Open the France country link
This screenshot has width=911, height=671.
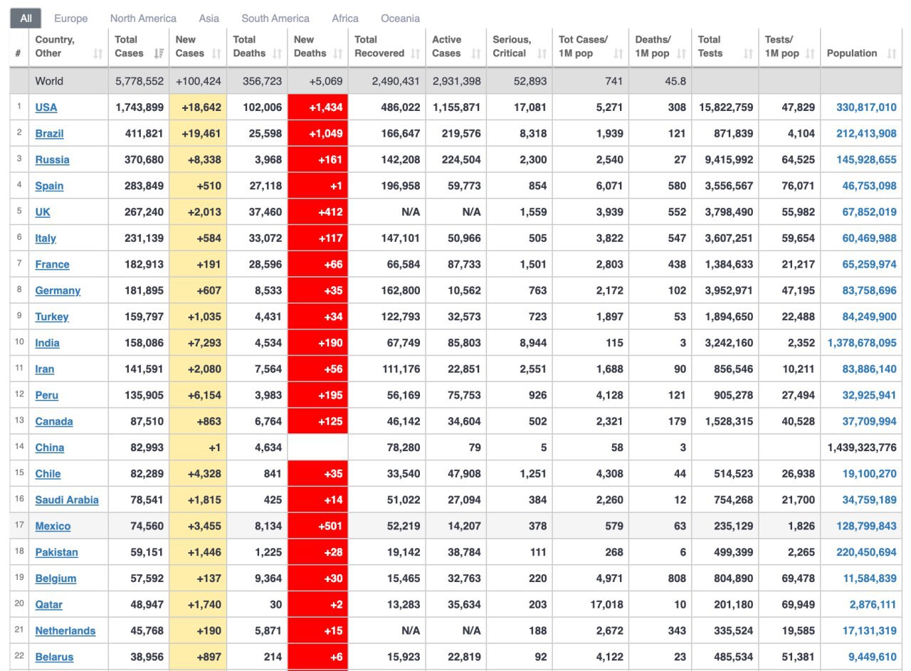click(53, 265)
